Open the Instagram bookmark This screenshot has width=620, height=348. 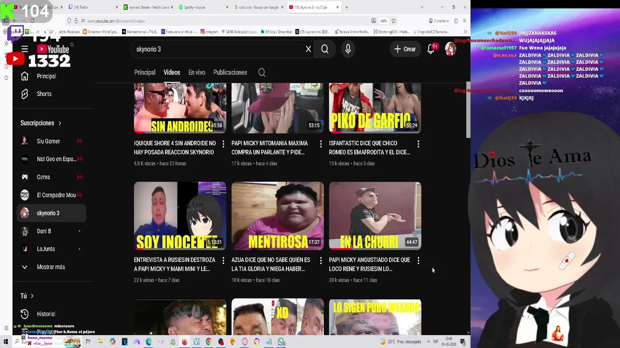209,32
